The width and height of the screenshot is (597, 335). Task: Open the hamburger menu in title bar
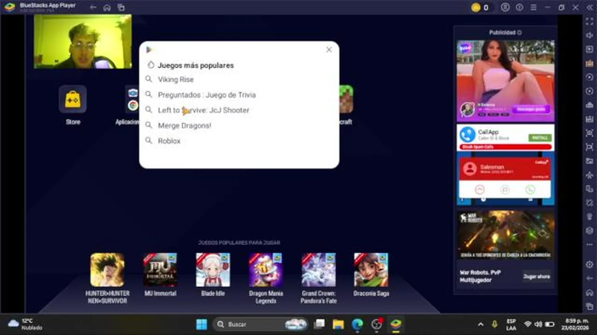[534, 7]
